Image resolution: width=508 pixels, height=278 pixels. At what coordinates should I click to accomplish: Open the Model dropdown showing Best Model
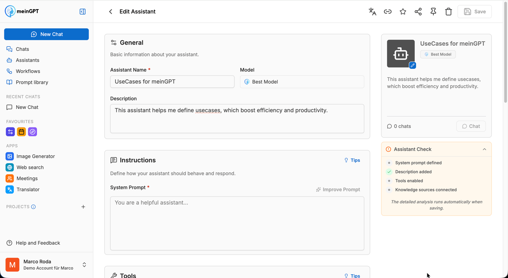point(302,82)
